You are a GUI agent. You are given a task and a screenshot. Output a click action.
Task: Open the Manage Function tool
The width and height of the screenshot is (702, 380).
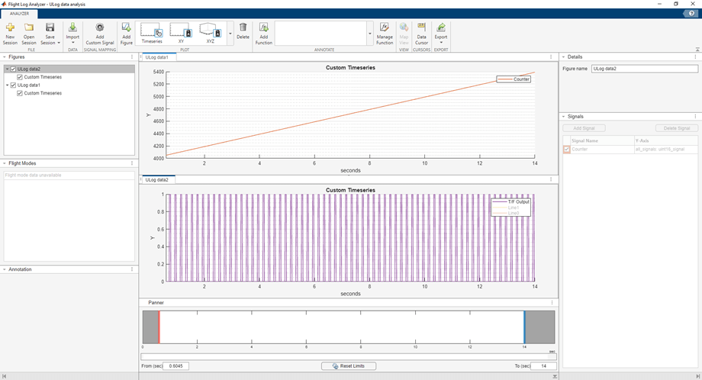pos(385,28)
